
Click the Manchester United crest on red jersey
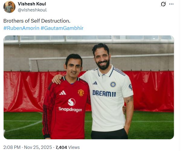[x=81, y=93]
